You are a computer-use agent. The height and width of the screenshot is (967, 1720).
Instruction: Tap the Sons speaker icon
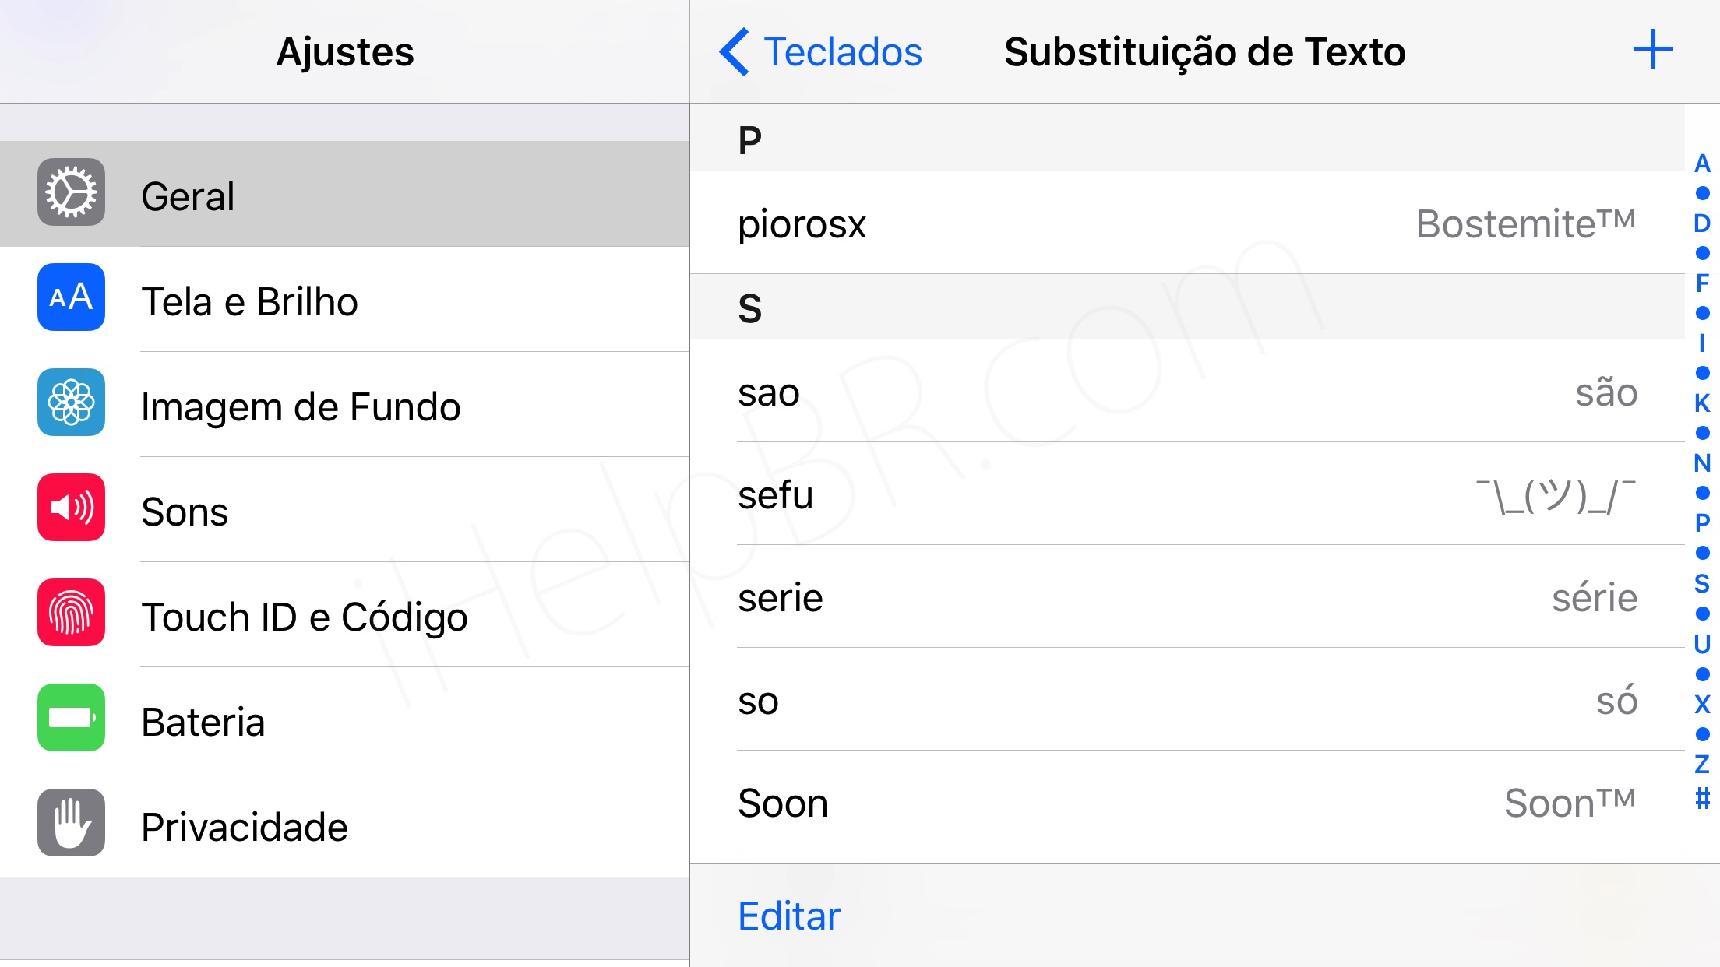(x=71, y=508)
